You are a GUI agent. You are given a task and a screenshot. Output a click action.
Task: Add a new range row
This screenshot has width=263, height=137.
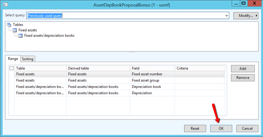(243, 68)
